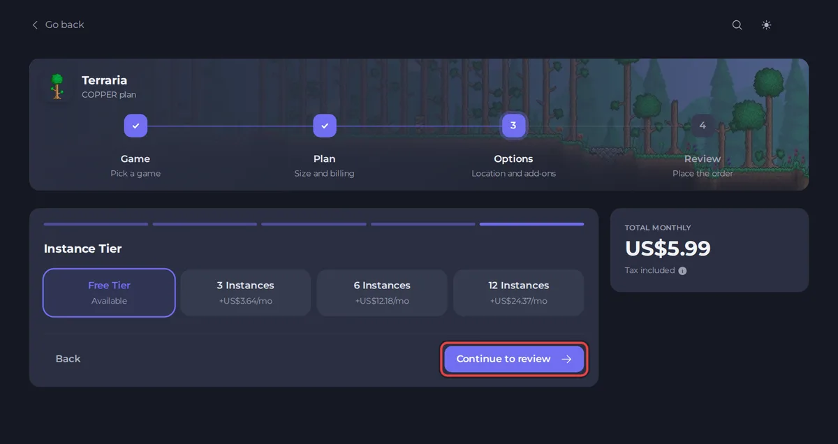838x444 pixels.
Task: Click the 'Place the order' subtitle
Action: point(703,173)
